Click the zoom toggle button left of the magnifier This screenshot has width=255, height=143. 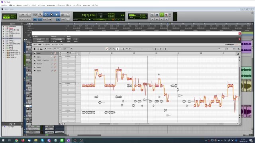tap(35, 15)
